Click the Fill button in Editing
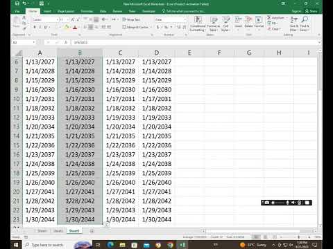The height and width of the screenshot is (249, 333). pyautogui.click(x=272, y=24)
